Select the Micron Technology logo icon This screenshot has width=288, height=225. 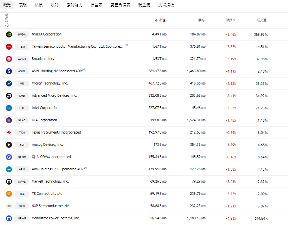tap(9, 84)
